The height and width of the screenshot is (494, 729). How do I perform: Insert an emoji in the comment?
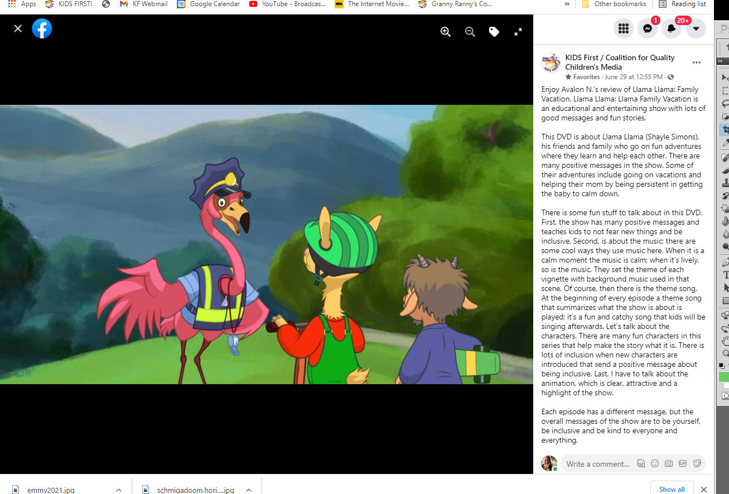point(655,463)
